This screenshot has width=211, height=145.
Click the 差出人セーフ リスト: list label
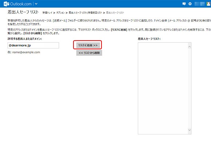coord(149,39)
